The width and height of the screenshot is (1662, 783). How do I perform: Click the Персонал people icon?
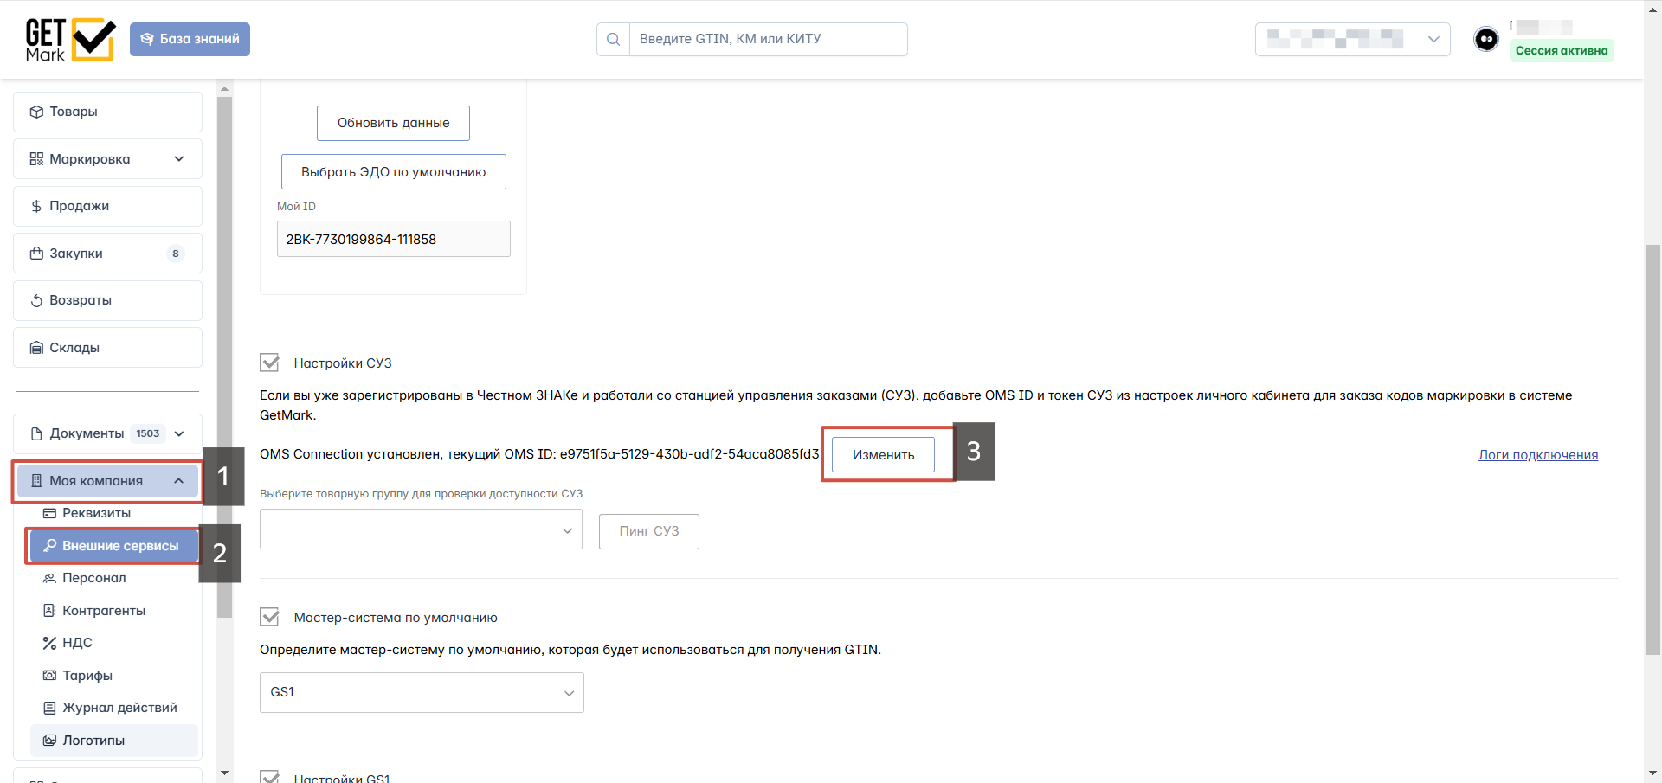tap(49, 578)
